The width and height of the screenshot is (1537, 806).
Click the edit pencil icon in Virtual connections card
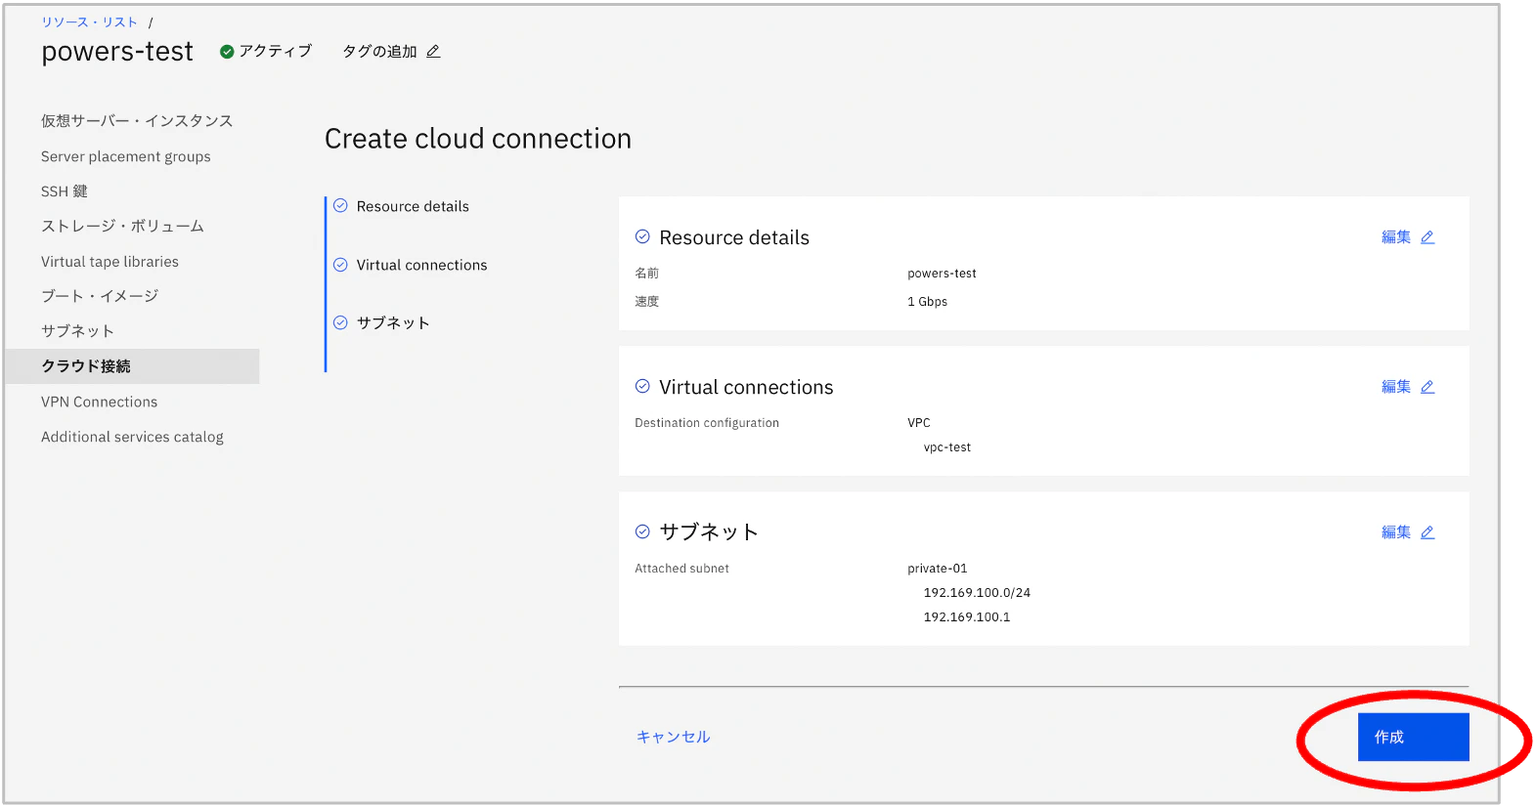click(1427, 387)
